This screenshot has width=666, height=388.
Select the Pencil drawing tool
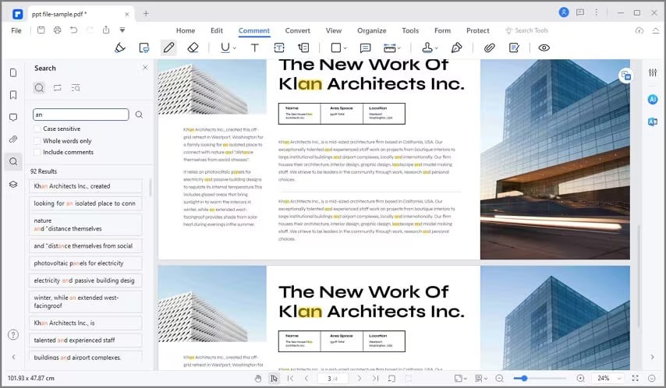(168, 48)
